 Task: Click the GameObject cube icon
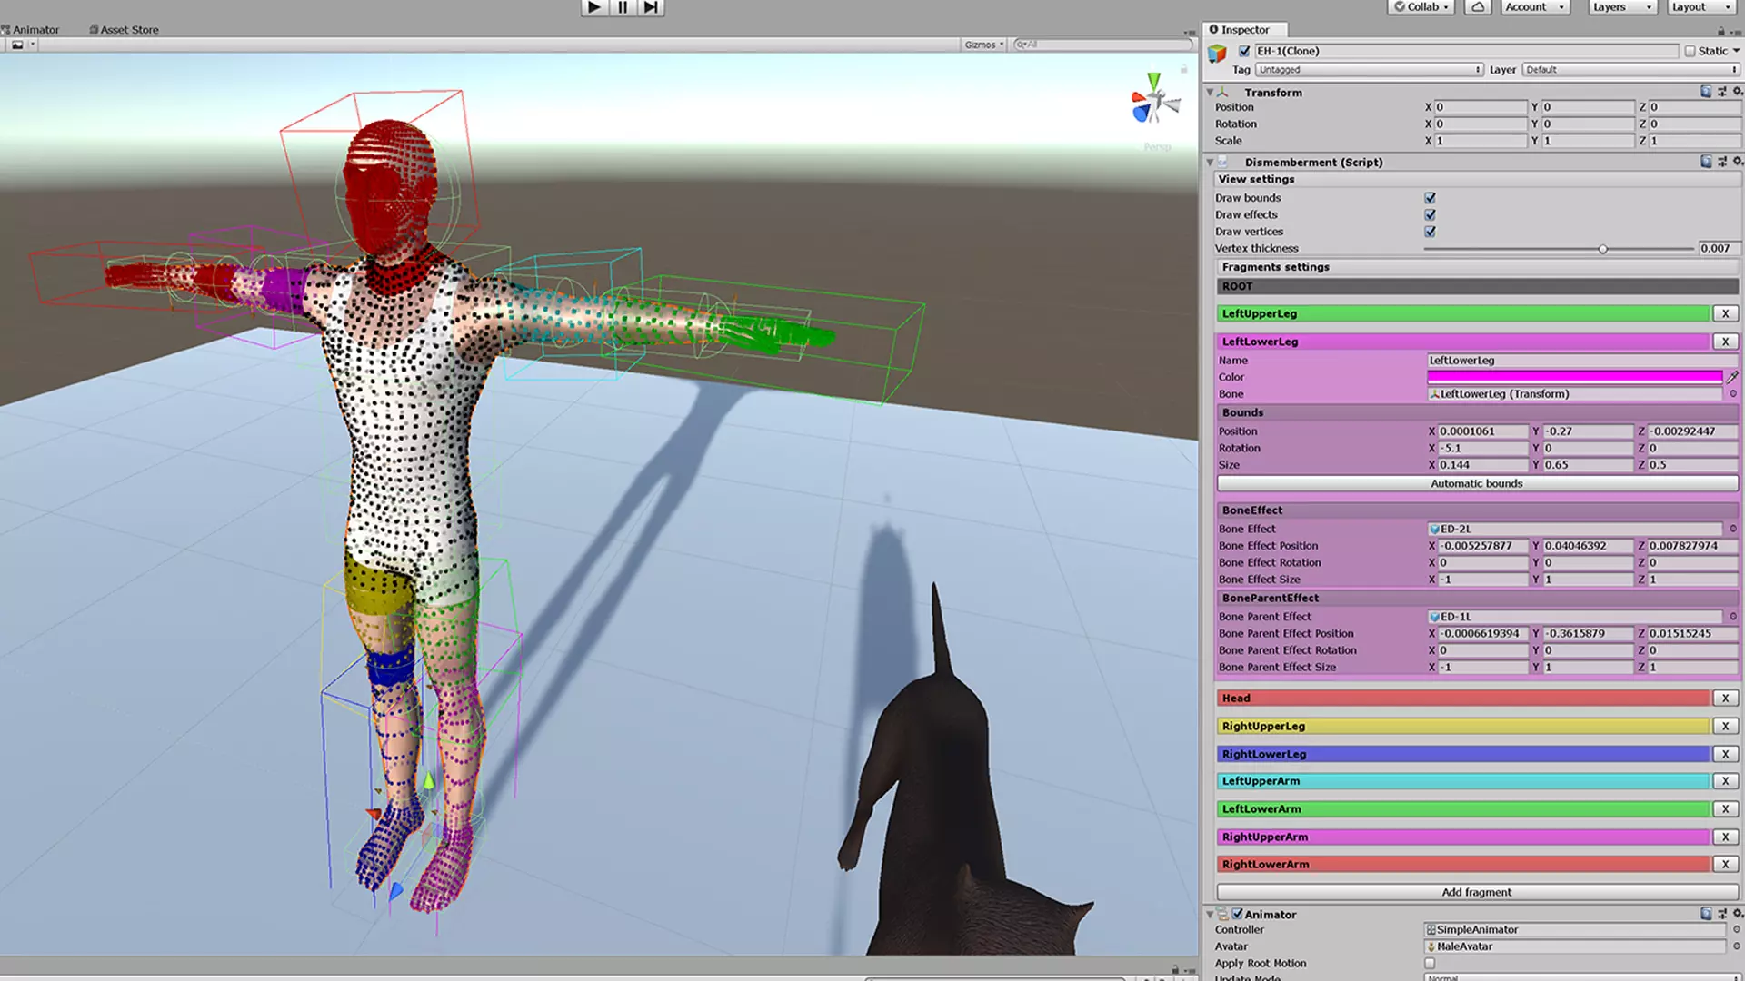pyautogui.click(x=1217, y=54)
